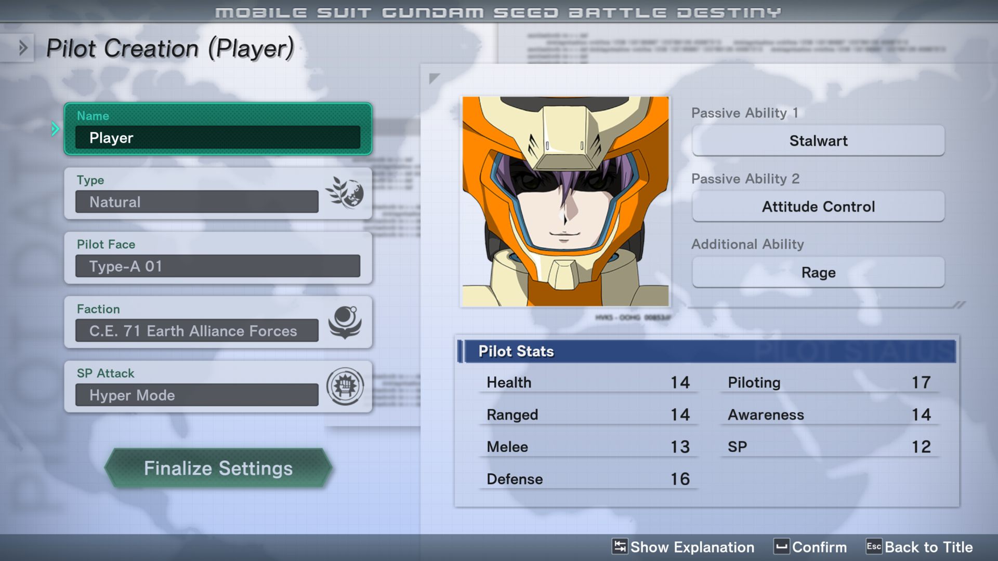Viewport: 998px width, 561px height.
Task: Click the Show Explanation key icon
Action: [620, 546]
